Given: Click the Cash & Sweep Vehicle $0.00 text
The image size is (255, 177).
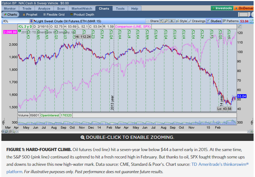Looking at the screenshot, I should click(x=47, y=3).
